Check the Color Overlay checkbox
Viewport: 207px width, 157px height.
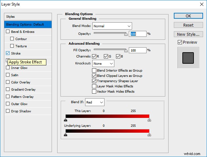pyautogui.click(x=8, y=82)
